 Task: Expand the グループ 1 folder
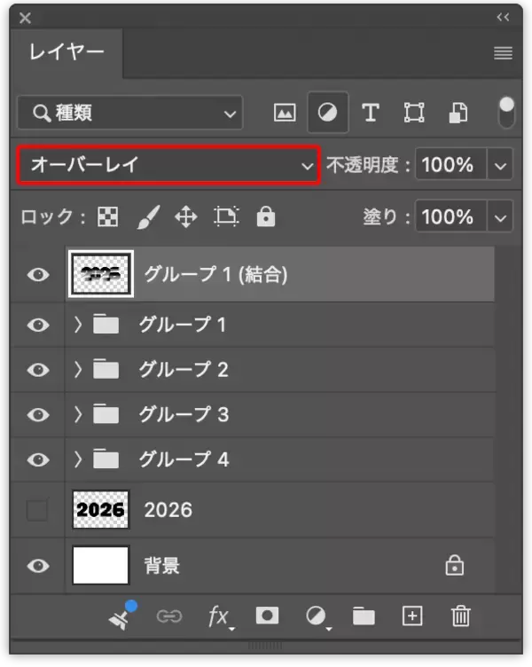pyautogui.click(x=78, y=325)
